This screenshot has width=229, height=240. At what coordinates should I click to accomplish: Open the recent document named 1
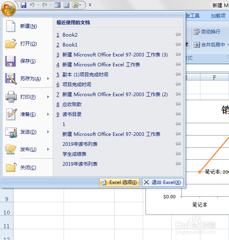64,124
